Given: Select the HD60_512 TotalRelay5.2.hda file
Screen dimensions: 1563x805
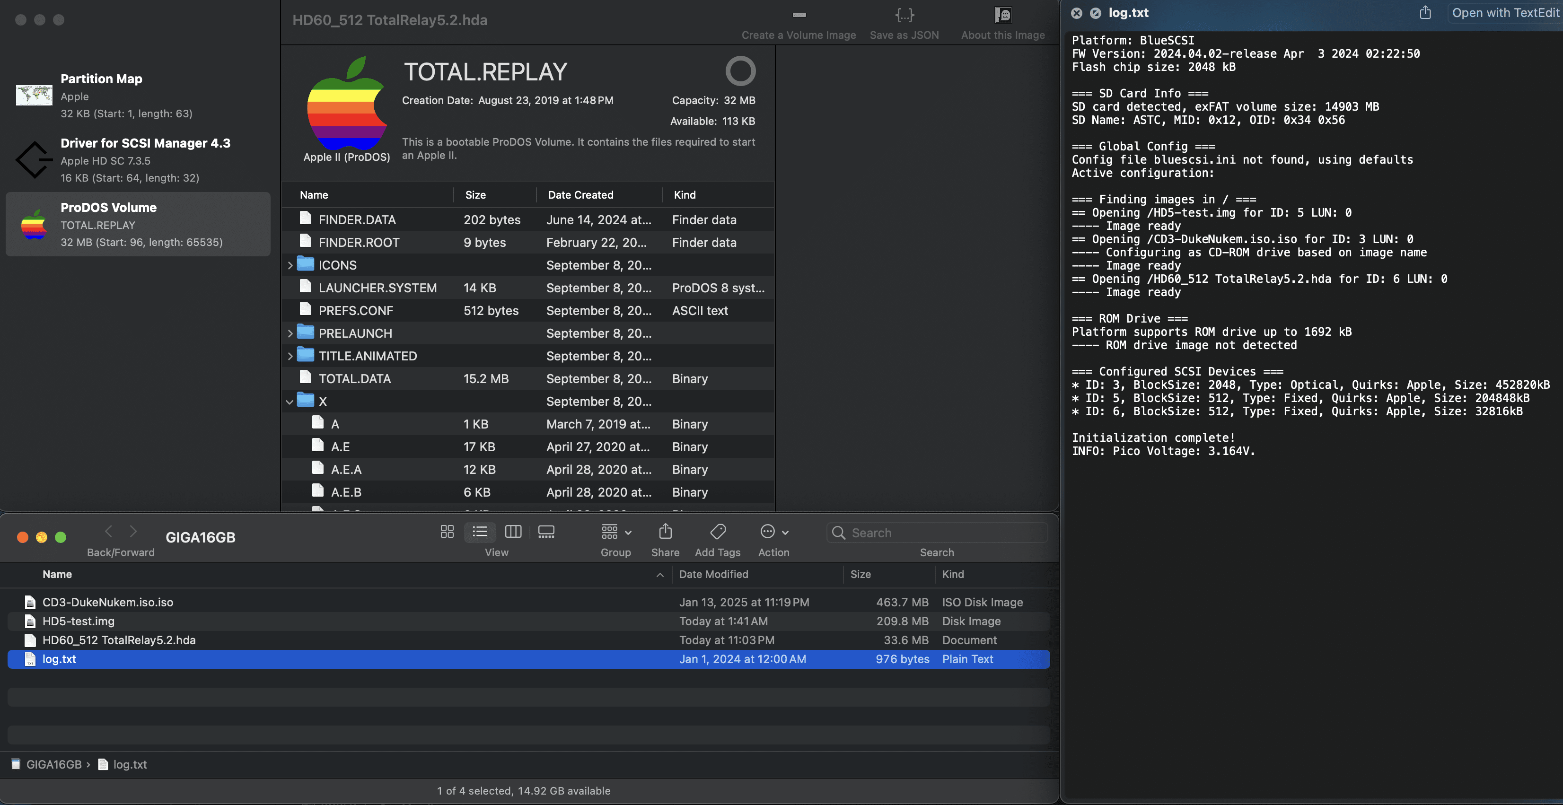Looking at the screenshot, I should click(x=528, y=640).
